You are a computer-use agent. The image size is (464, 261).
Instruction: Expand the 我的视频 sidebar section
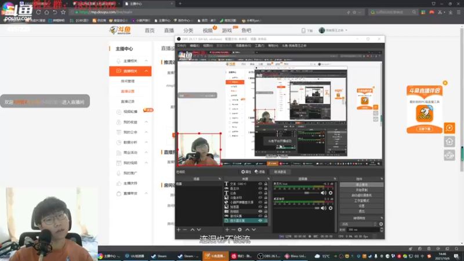click(x=146, y=163)
